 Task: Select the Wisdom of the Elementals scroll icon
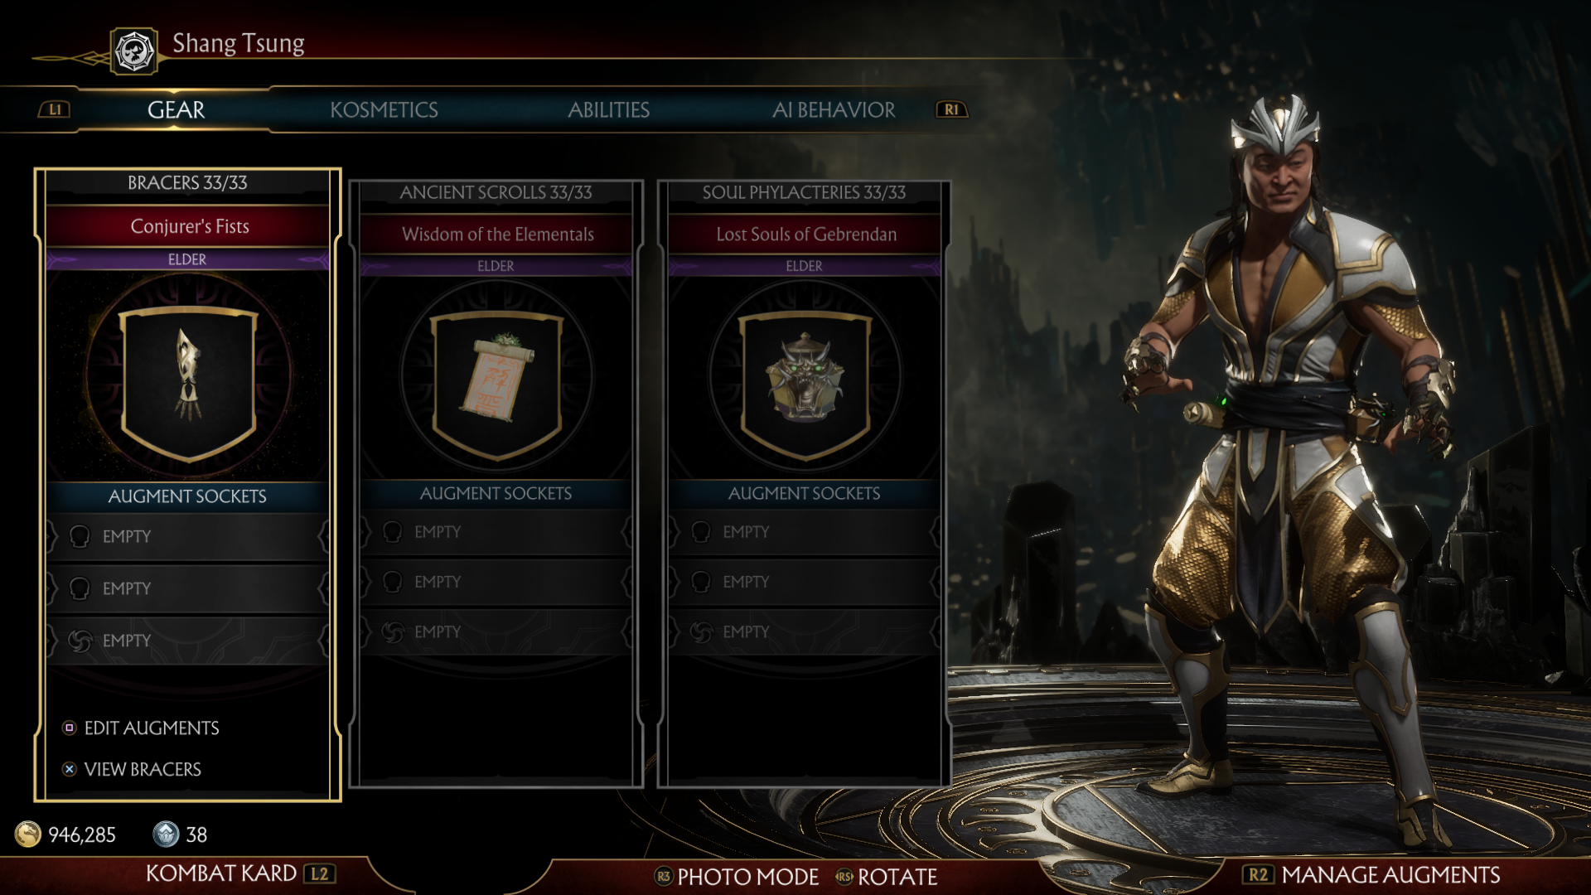(497, 383)
